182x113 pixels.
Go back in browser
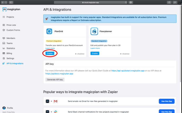point(3,2)
